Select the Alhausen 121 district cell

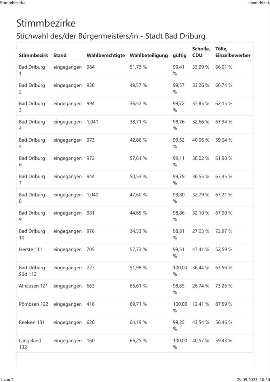(x=33, y=286)
